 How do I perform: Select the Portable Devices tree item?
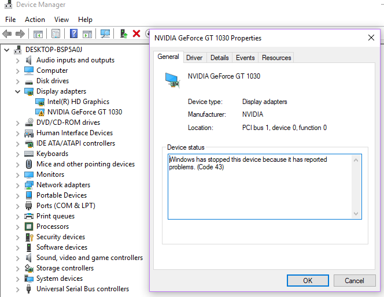point(62,195)
